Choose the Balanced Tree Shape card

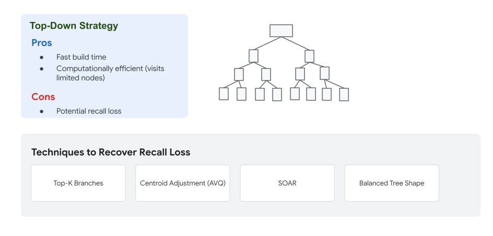(392, 183)
